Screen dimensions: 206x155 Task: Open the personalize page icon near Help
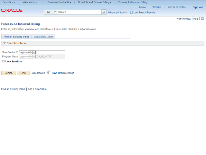coord(202,19)
